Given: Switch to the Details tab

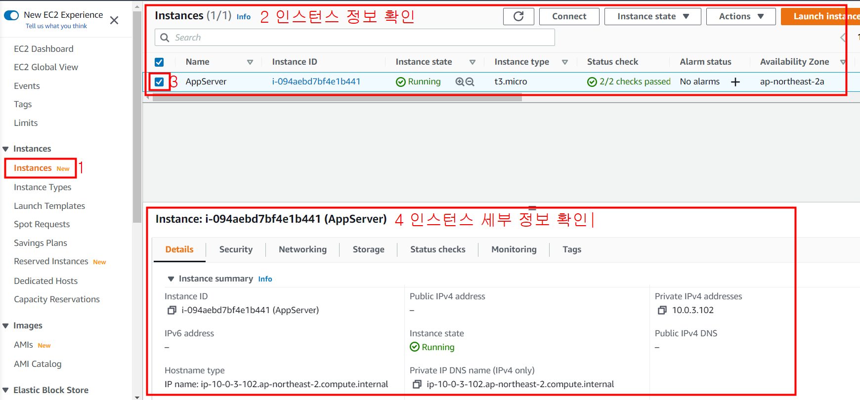Looking at the screenshot, I should 179,249.
